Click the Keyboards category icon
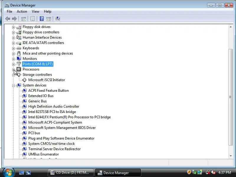236x177 pixels. tap(19, 48)
